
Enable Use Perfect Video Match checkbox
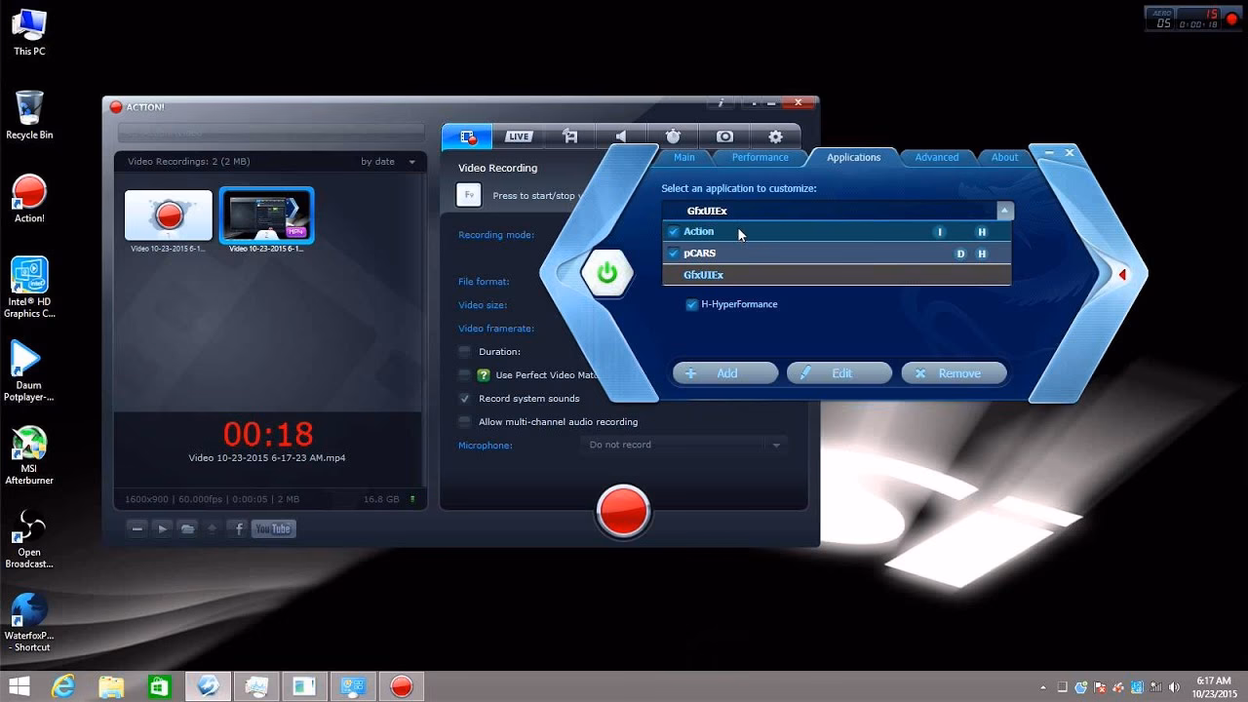click(465, 374)
